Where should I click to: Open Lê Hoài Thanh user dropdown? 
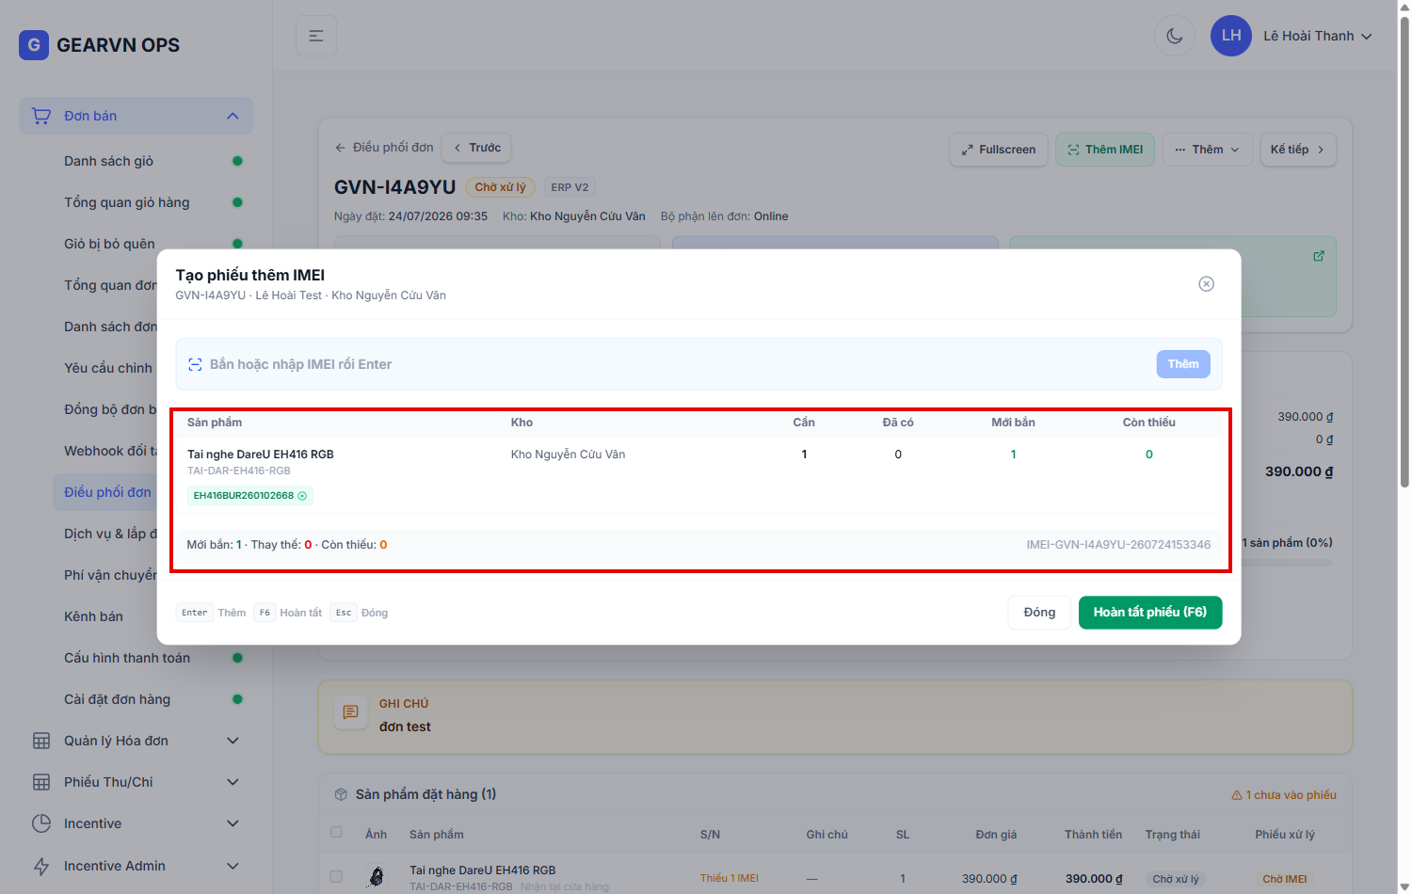coord(1292,36)
